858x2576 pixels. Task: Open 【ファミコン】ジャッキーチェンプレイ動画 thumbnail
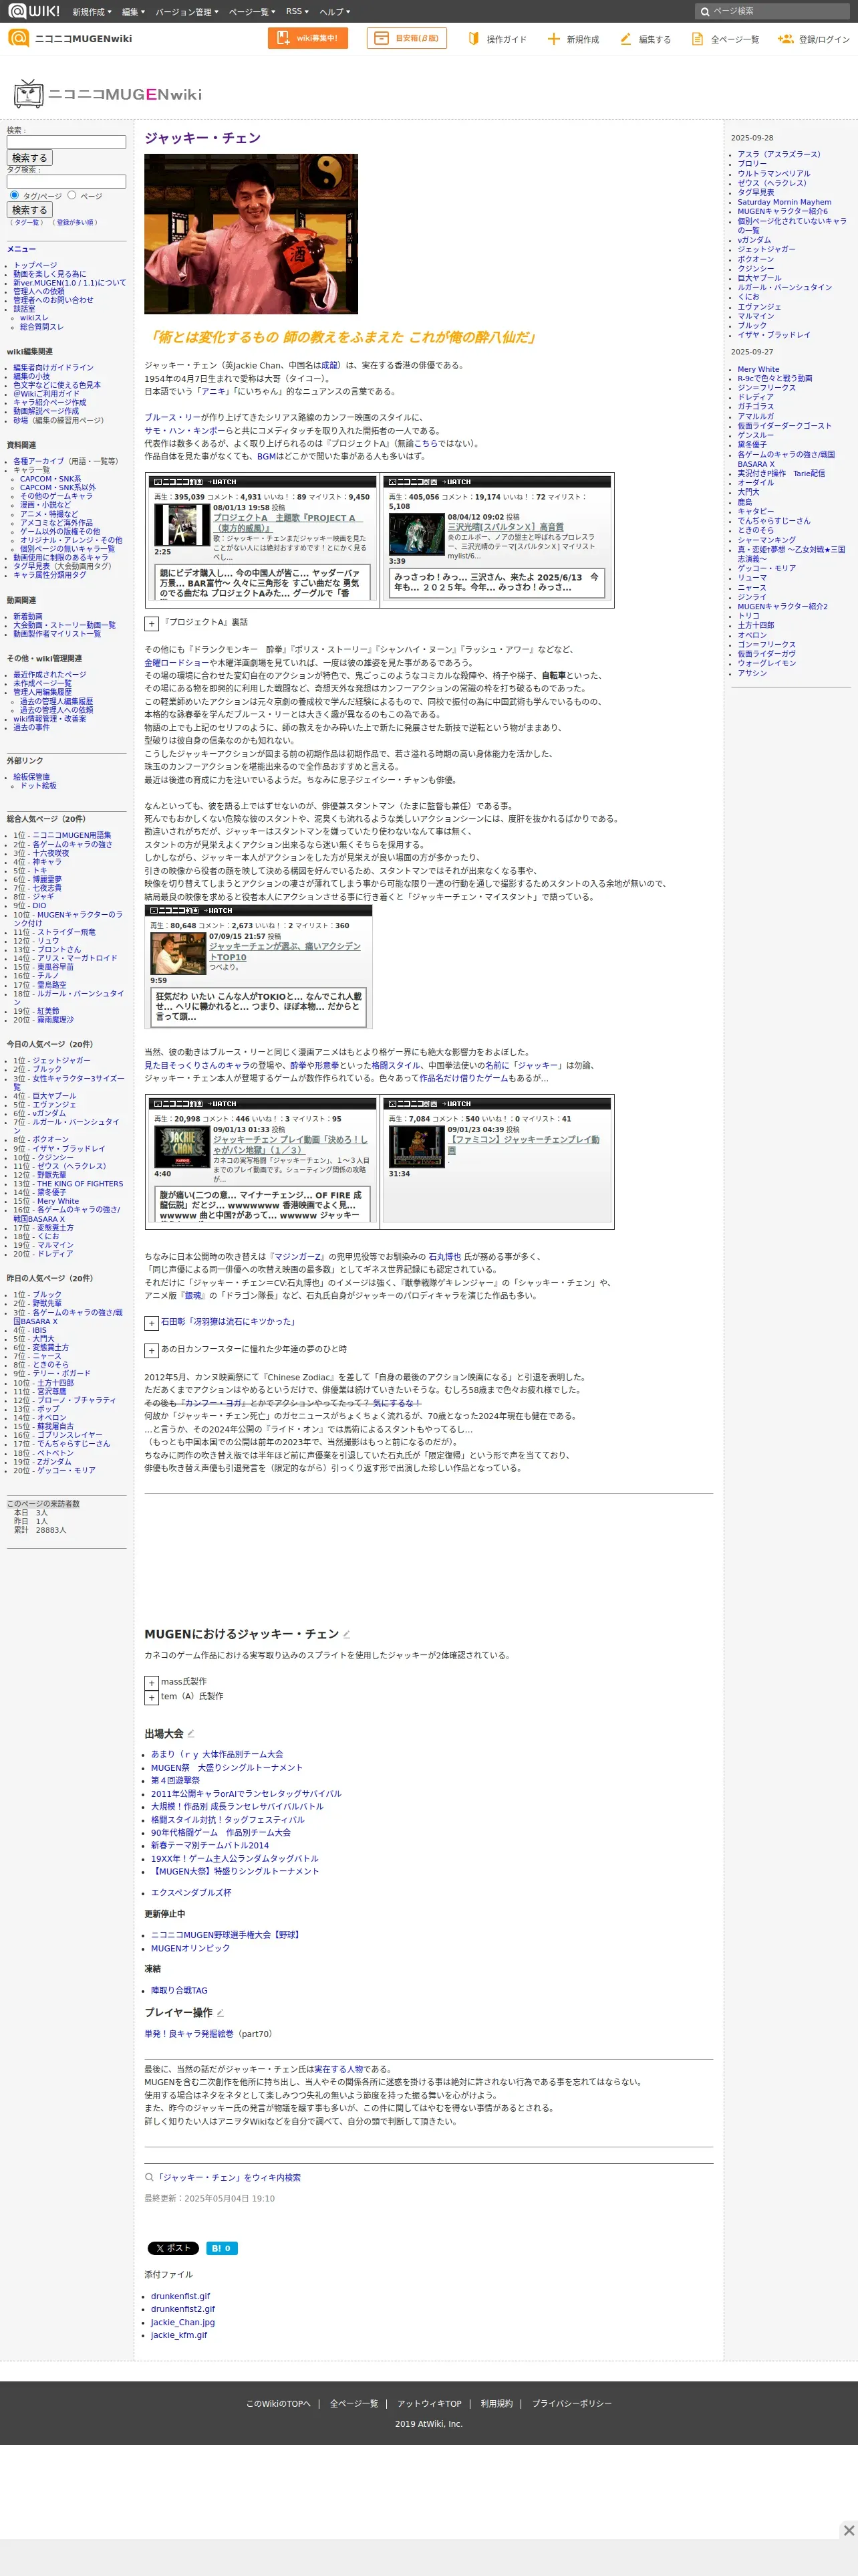tap(416, 1147)
